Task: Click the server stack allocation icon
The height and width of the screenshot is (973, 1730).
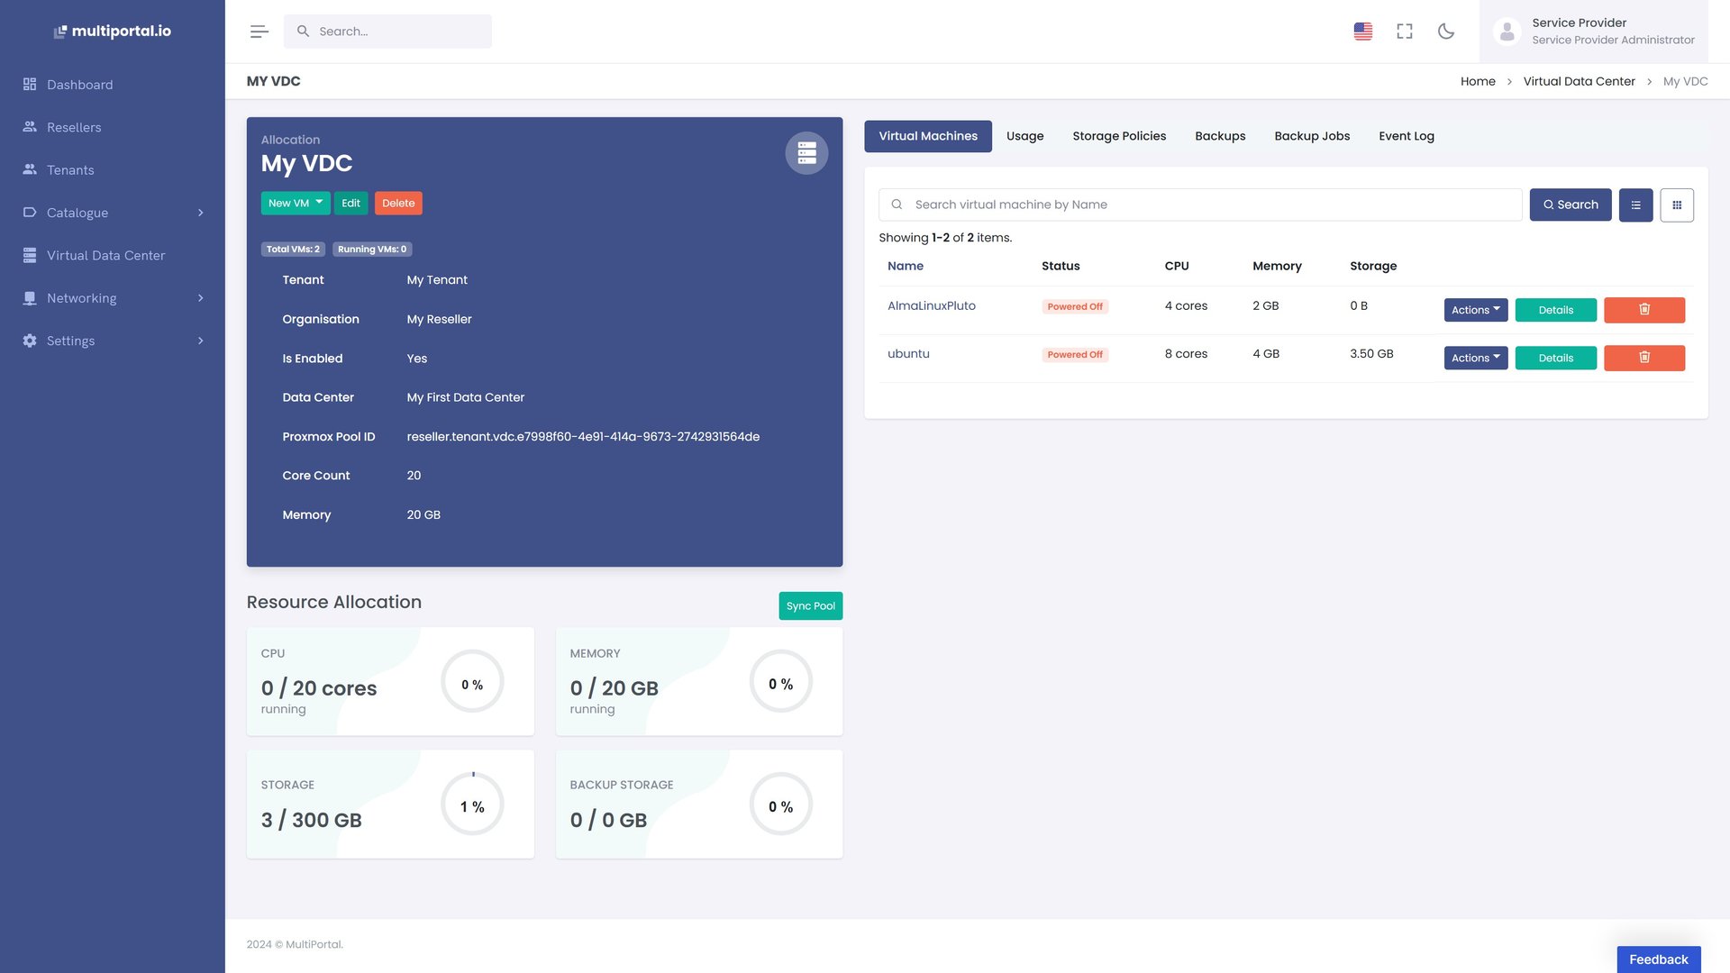Action: tap(806, 153)
